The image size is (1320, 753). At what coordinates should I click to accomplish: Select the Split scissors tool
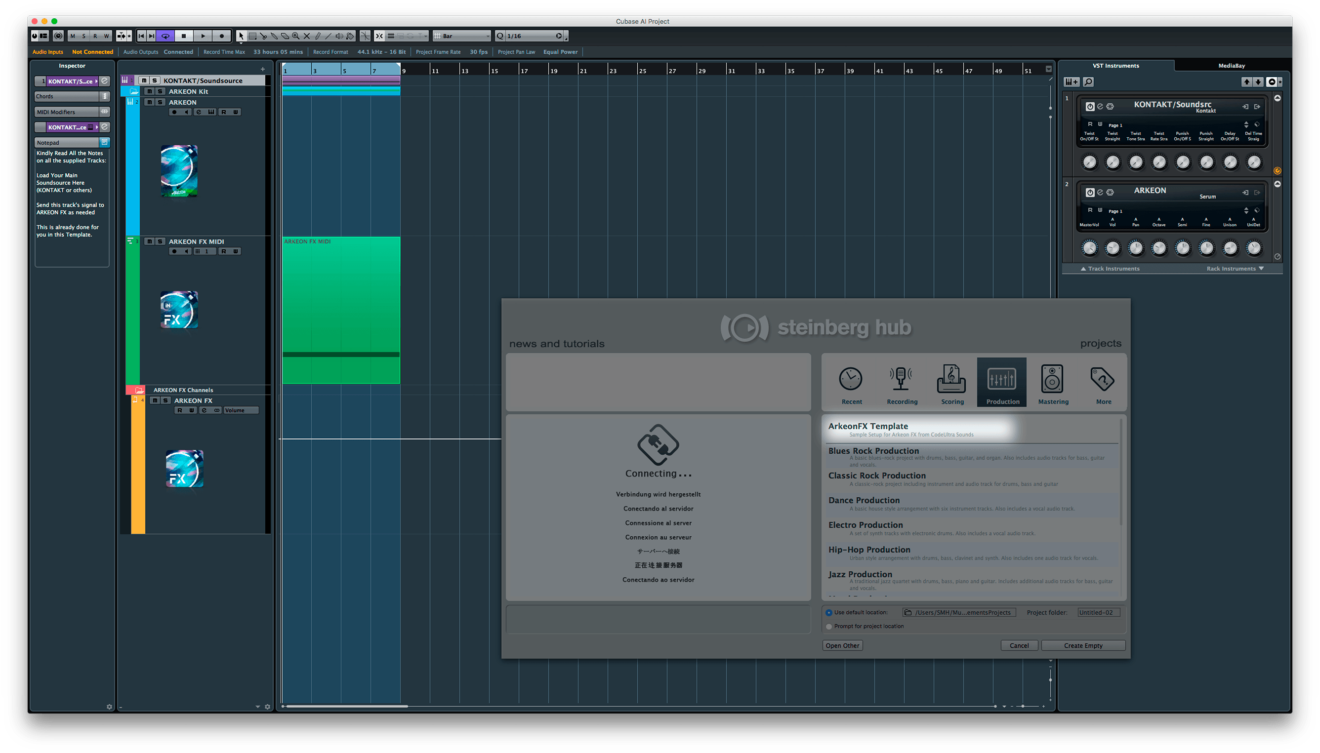click(263, 36)
